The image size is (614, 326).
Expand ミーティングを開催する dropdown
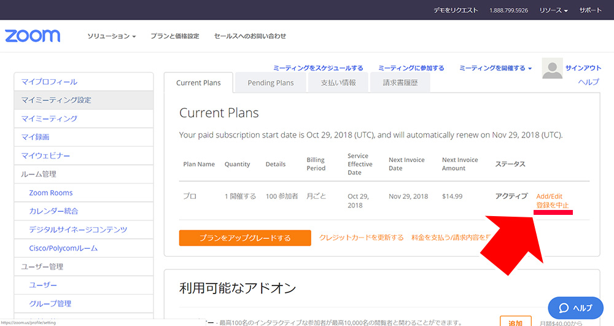point(495,68)
